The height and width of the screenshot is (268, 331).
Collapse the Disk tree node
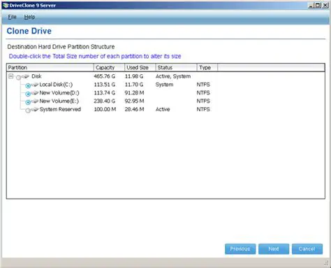[x=10, y=76]
